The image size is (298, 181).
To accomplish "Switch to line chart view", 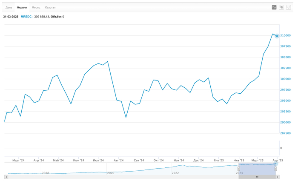I will [x=274, y=7].
